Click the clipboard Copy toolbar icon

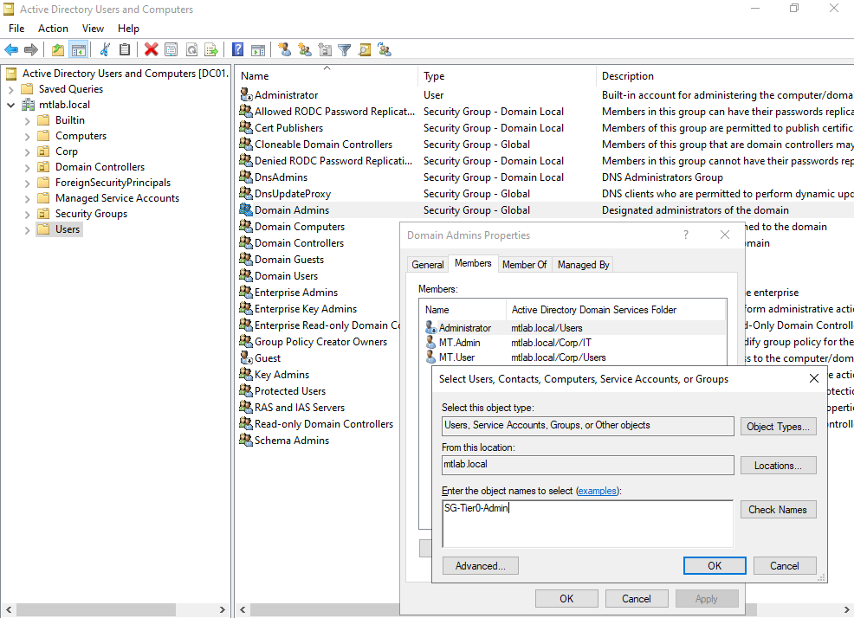(125, 50)
